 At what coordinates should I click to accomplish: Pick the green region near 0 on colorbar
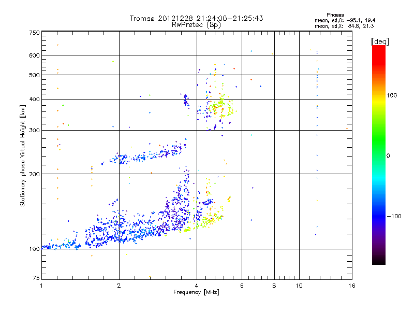tap(379, 148)
